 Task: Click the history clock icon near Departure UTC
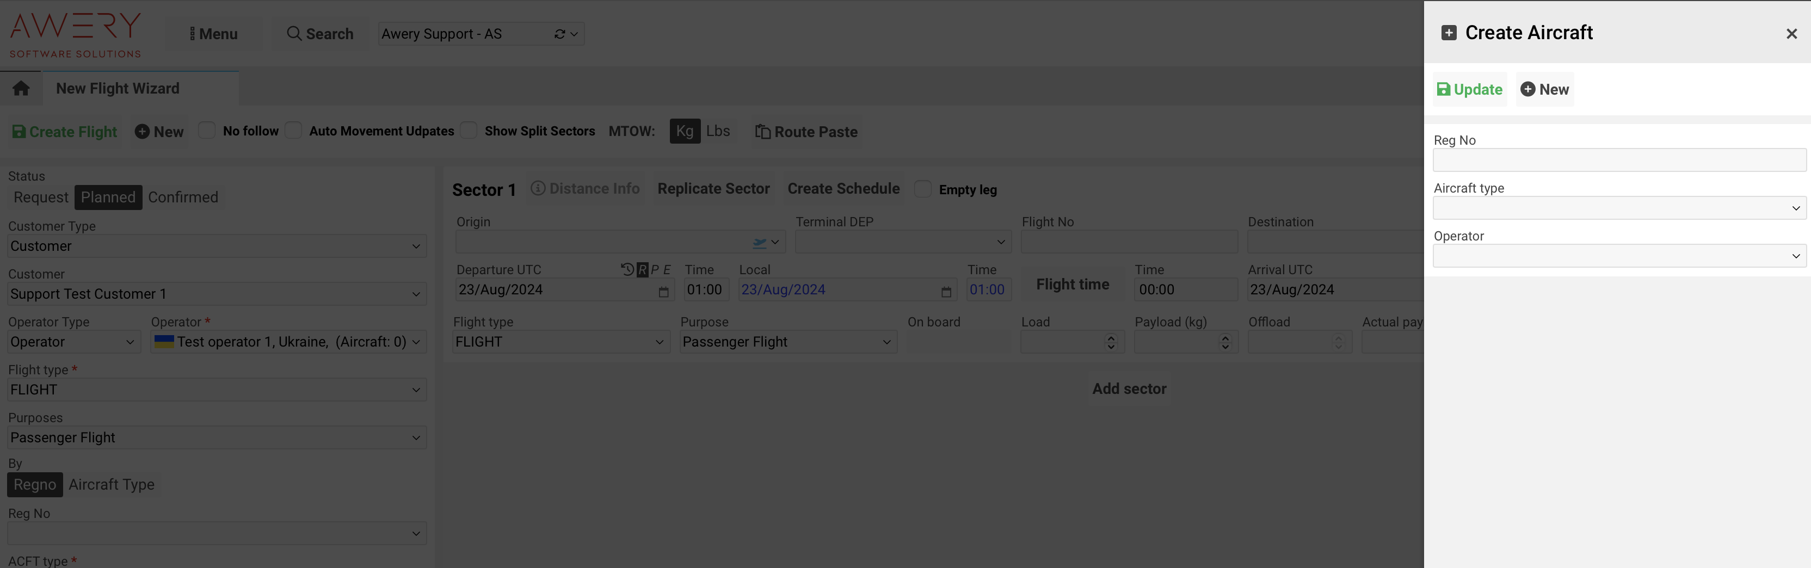pos(627,269)
